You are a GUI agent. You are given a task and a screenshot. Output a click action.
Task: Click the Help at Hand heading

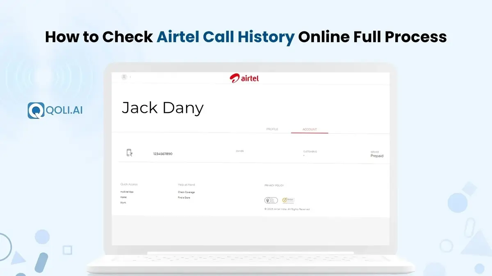(x=187, y=184)
